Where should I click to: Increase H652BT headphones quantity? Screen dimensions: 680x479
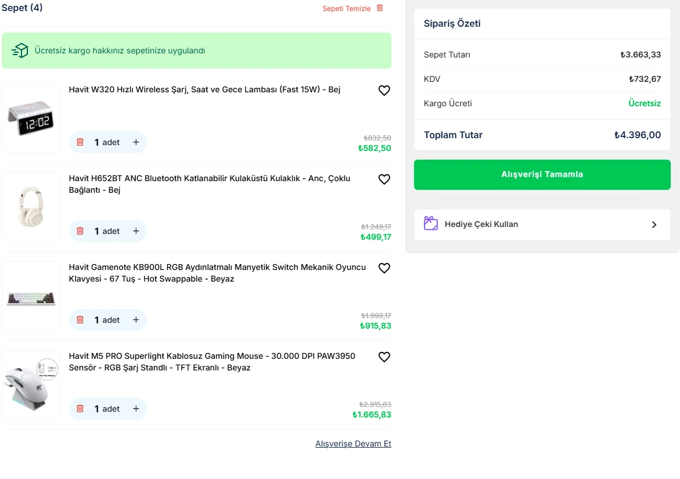click(136, 231)
